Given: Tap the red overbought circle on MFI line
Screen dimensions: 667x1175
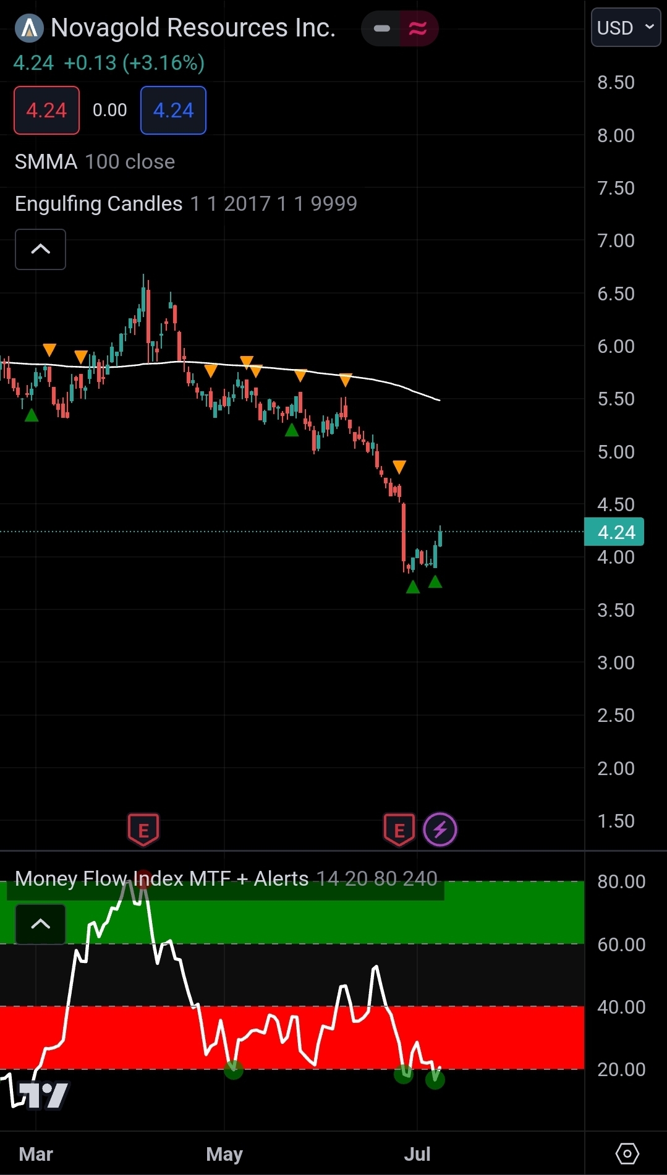Looking at the screenshot, I should click(x=143, y=880).
